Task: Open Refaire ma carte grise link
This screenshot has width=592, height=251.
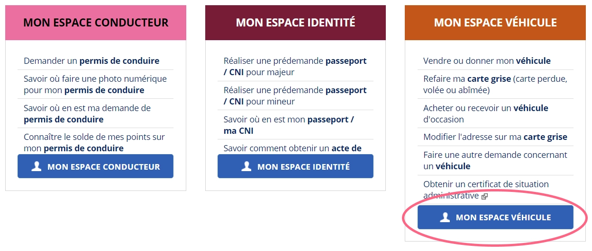Action: 495,84
